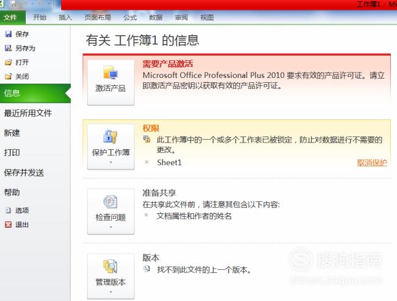Click the 激活产品 (Activate Product) button
The image size is (397, 301).
111,82
